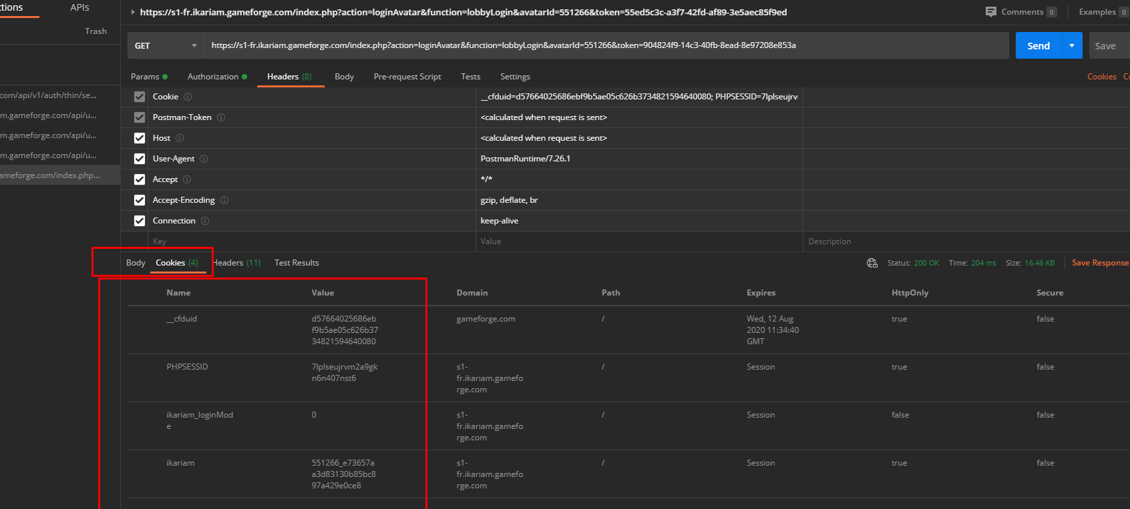Click the new header Key field

pos(312,241)
